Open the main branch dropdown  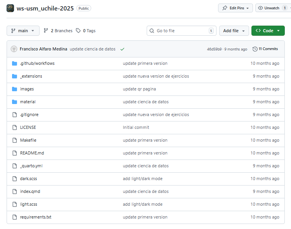click(23, 31)
